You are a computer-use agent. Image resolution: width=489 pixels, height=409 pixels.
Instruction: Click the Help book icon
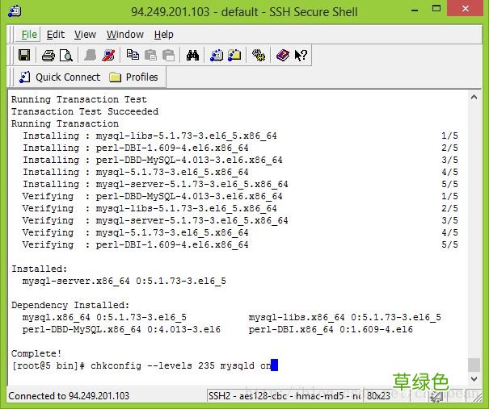click(x=283, y=56)
